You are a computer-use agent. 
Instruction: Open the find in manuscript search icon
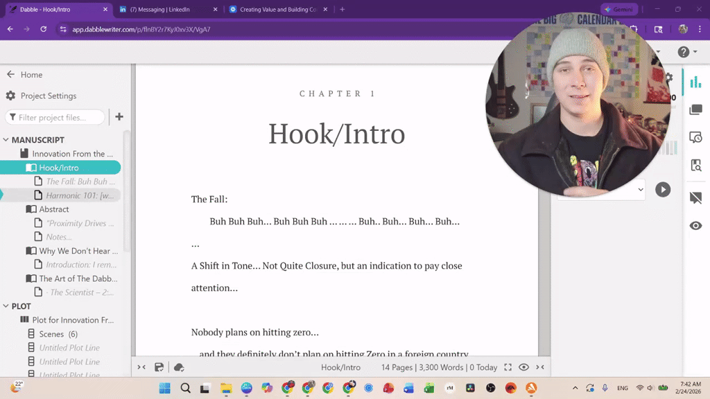695,165
